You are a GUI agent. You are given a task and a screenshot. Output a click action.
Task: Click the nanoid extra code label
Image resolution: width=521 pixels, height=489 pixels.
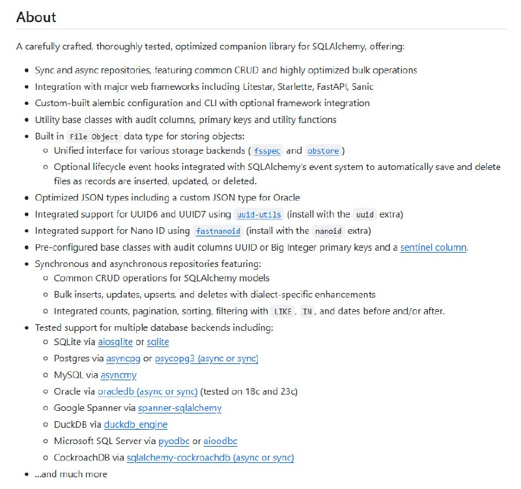pyautogui.click(x=328, y=231)
